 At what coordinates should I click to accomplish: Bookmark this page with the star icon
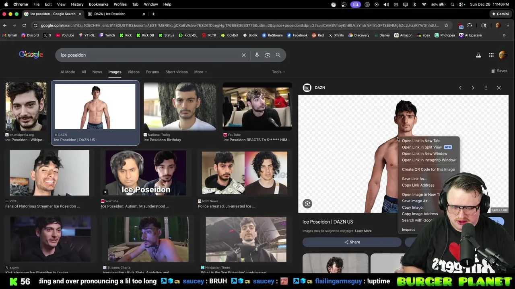[x=446, y=25]
